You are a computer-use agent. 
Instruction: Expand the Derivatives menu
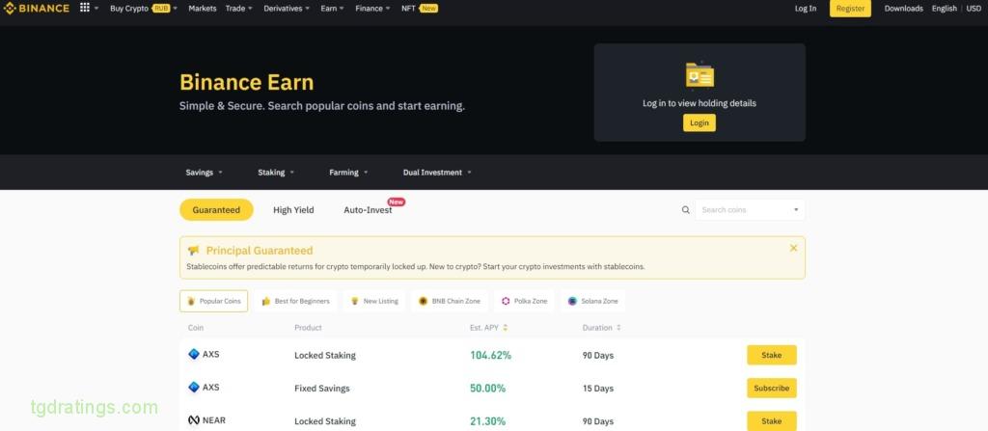pyautogui.click(x=287, y=8)
